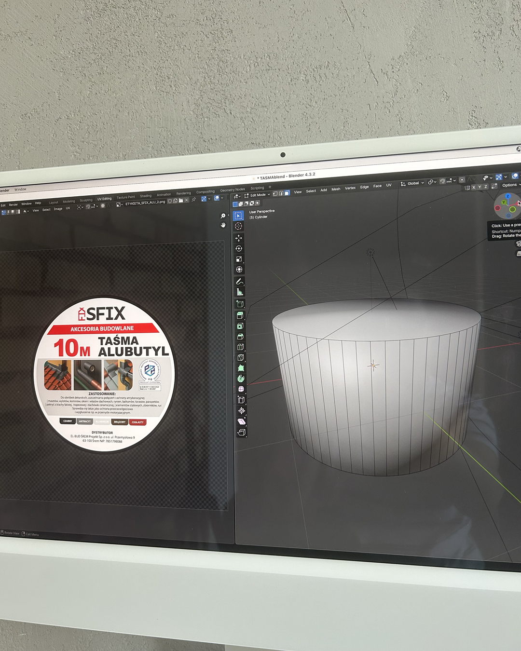Click the ETYKIETA_SFIX_ALU_2.png image name field

(x=145, y=203)
